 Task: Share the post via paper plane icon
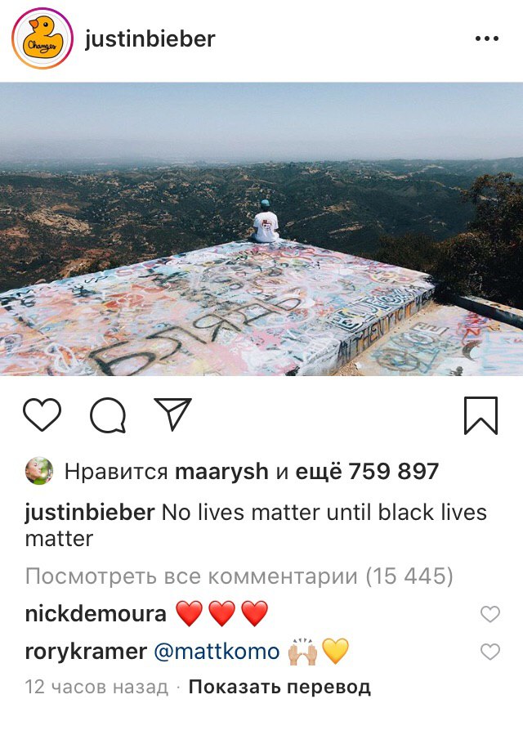173,415
